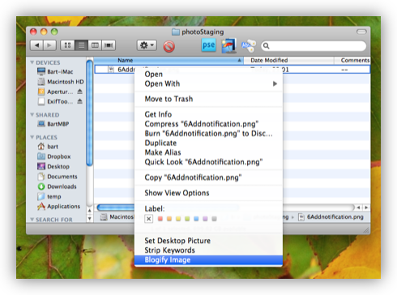Open Desktop in sidebar
The image size is (397, 295).
[53, 166]
